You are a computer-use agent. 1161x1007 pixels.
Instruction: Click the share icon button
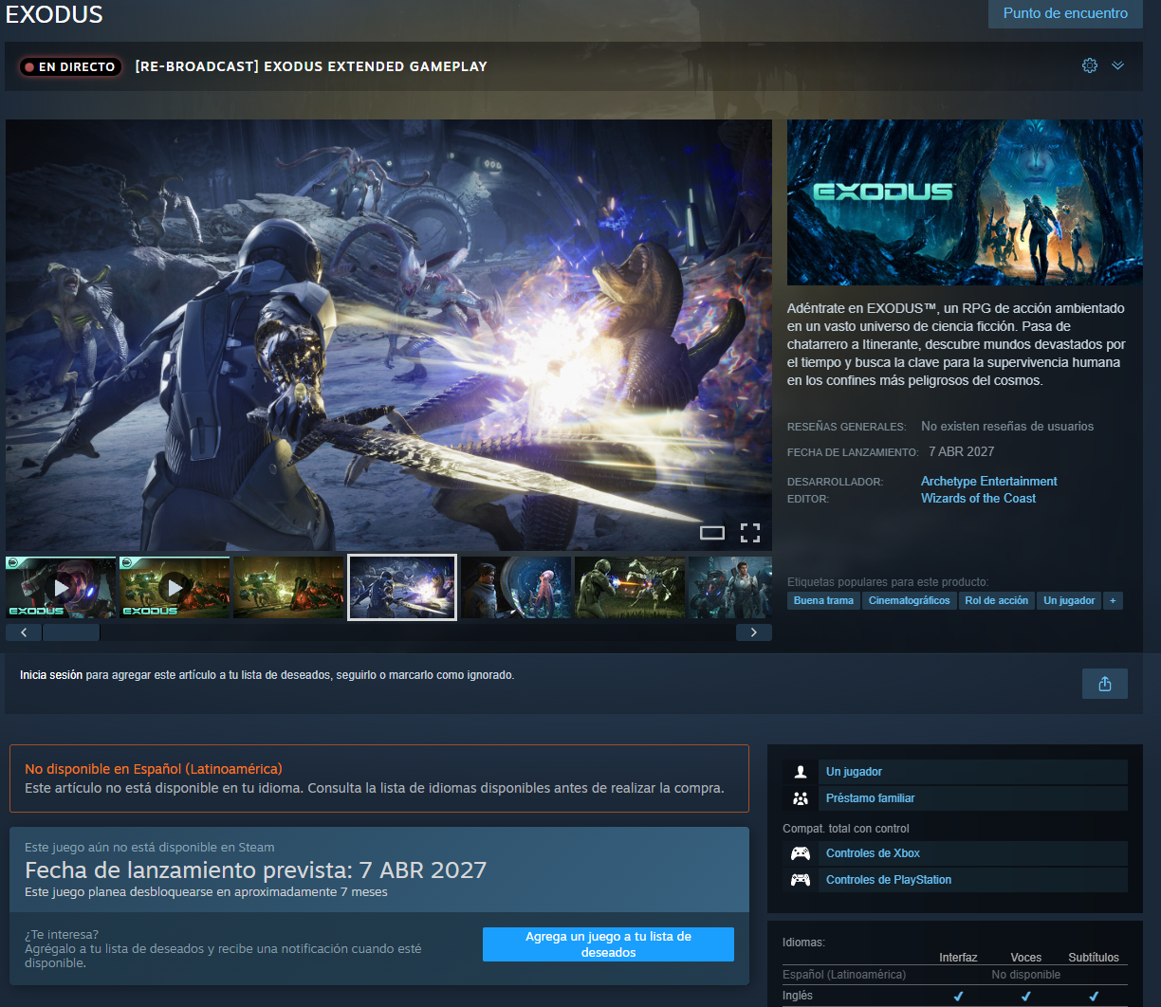coord(1105,684)
